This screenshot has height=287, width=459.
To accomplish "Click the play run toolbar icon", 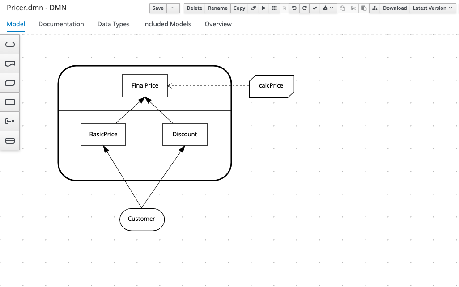I will pos(264,8).
